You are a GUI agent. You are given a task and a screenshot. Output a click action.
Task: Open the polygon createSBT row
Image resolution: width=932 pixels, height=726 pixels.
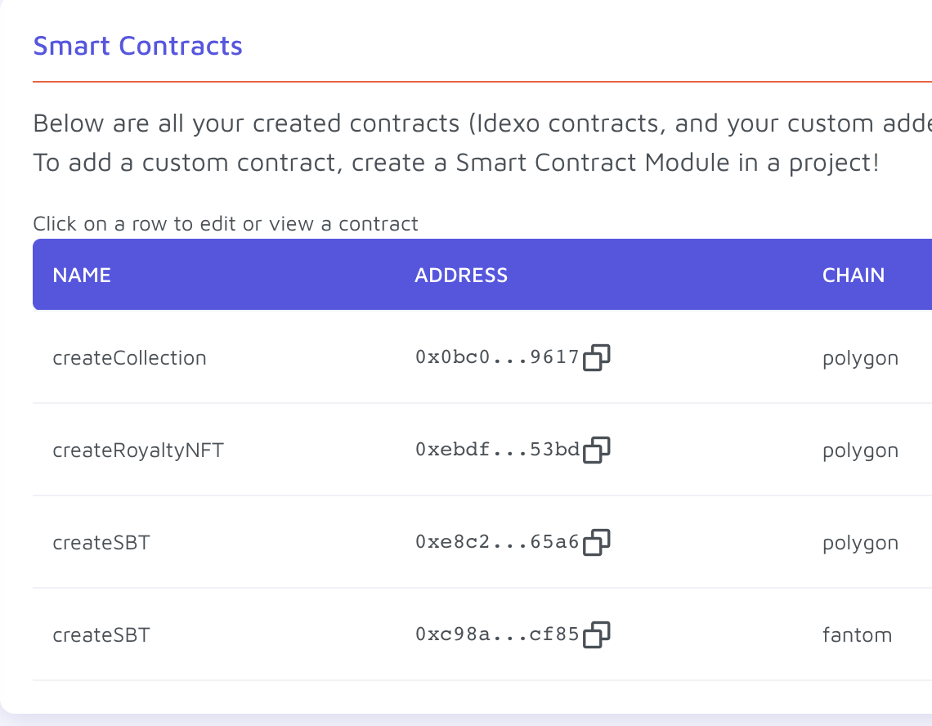(x=482, y=542)
